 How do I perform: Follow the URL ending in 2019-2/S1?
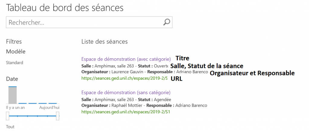[x=126, y=112]
